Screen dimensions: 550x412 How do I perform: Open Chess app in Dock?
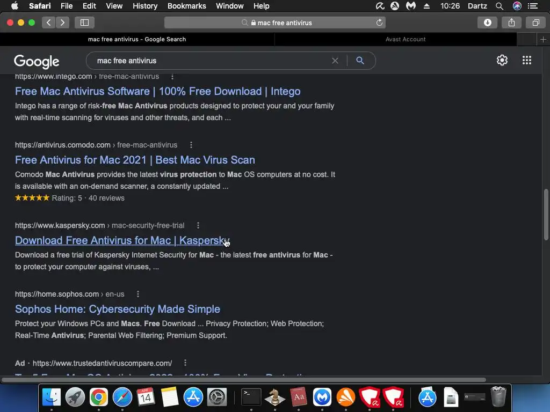[274, 398]
